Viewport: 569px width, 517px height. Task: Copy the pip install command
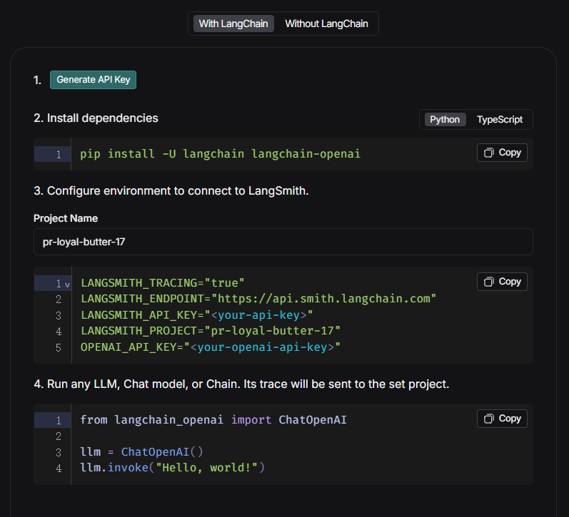tap(502, 153)
